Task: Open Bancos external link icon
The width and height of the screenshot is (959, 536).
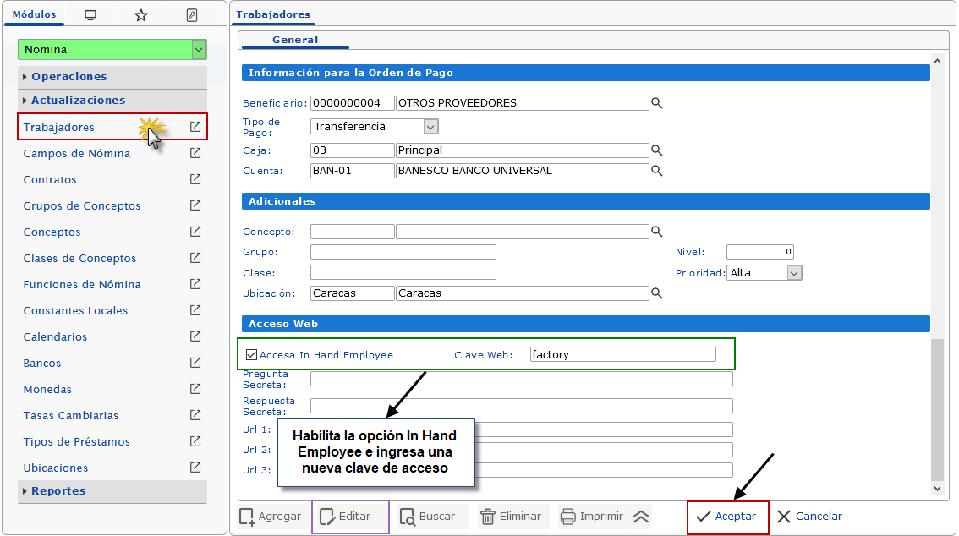Action: [195, 363]
